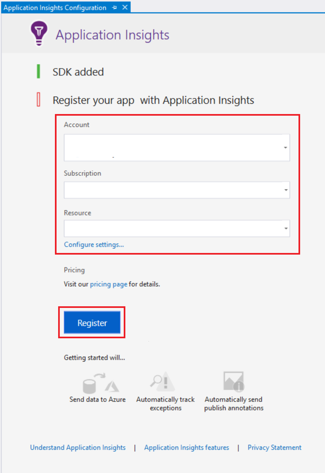This screenshot has width=325, height=473.
Task: Select the Application Insights Configuration tab
Action: [55, 7]
